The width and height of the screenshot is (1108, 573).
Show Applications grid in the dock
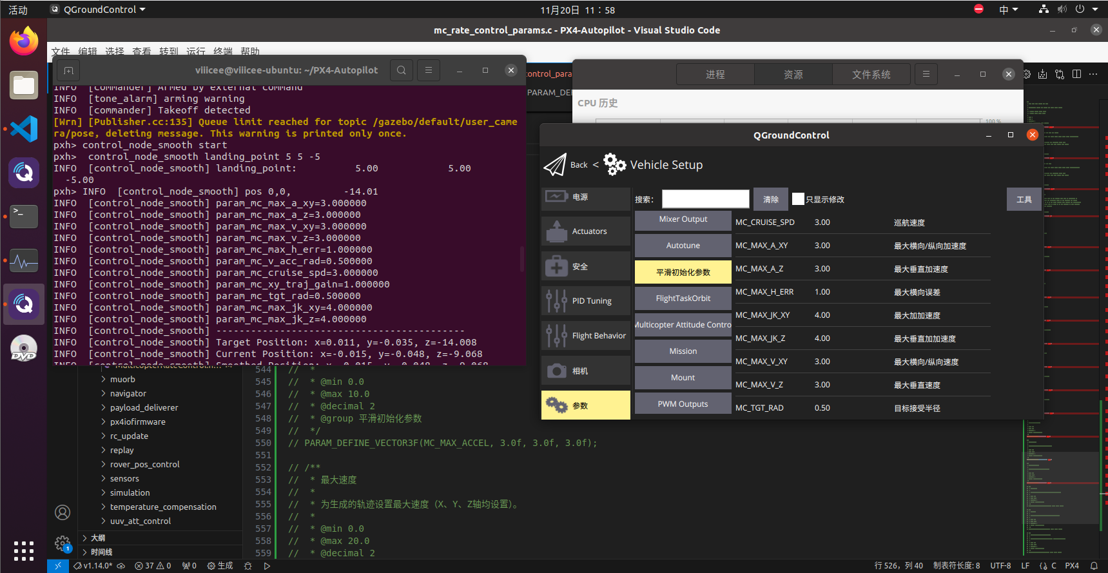point(24,551)
